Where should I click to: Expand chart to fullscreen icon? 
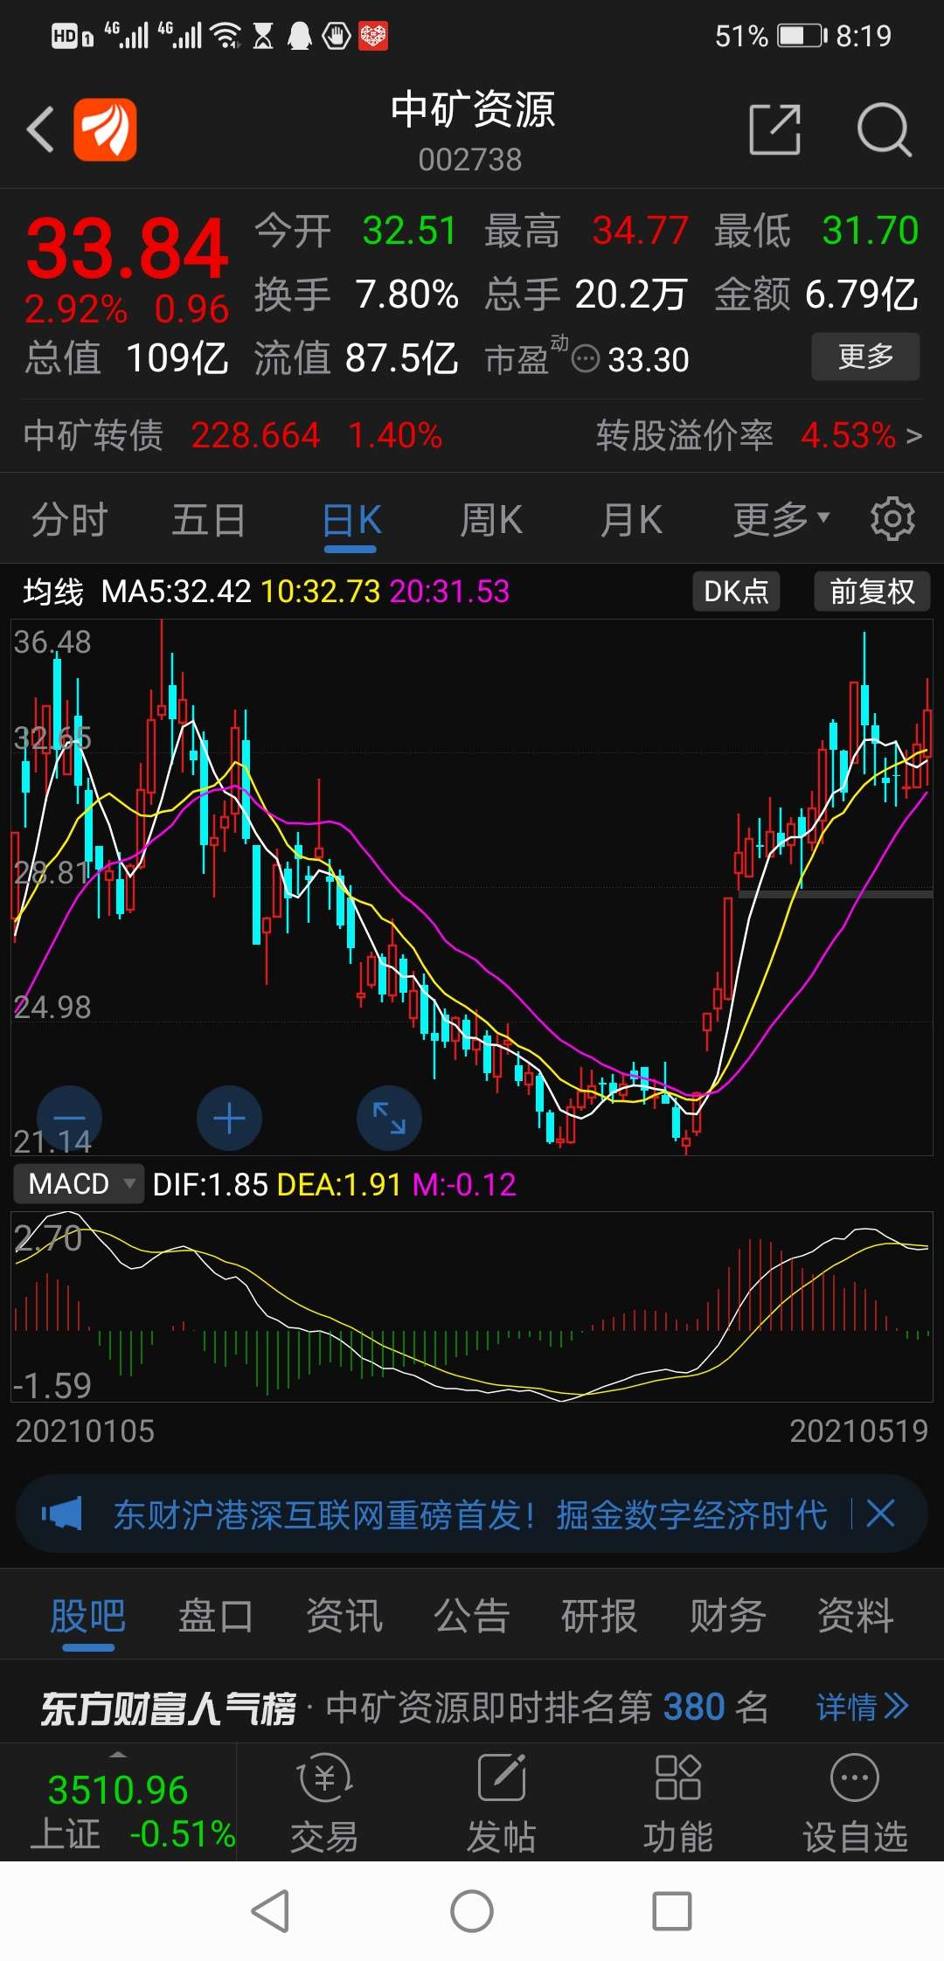tap(389, 1119)
